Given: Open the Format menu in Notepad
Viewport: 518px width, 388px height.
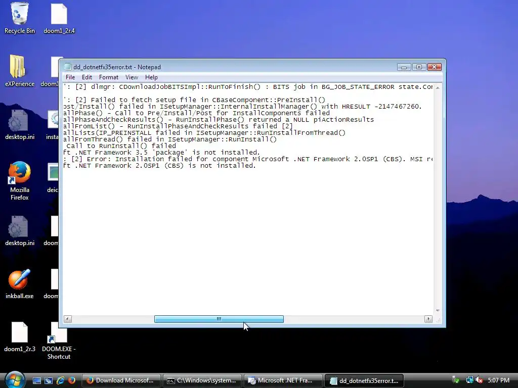Looking at the screenshot, I should click(109, 77).
